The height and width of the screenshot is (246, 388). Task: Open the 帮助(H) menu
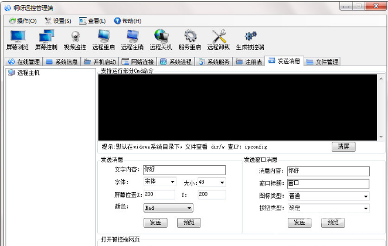tap(128, 21)
